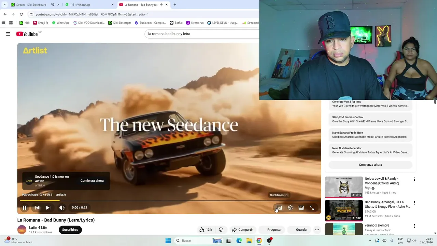Viewport: 437px width, 246px height.
Task: Click the artlist.io link beside Patrocinado
Action: tap(61, 195)
